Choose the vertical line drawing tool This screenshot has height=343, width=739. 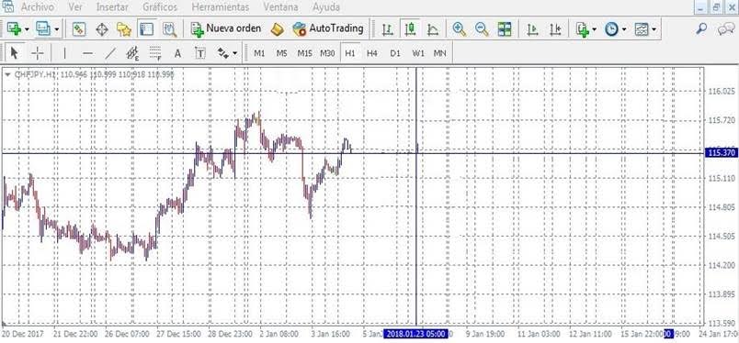point(64,53)
